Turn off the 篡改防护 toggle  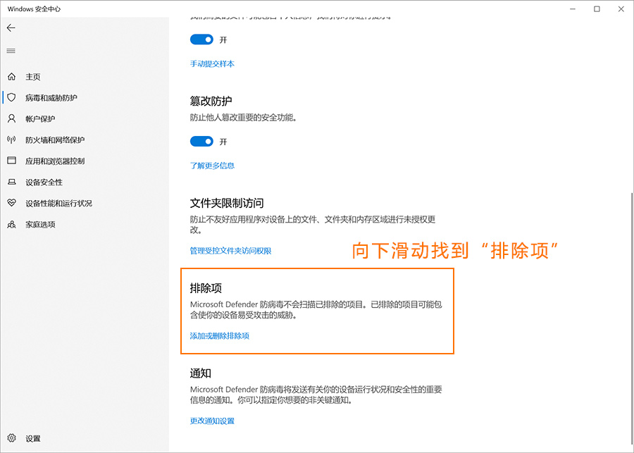pos(201,142)
